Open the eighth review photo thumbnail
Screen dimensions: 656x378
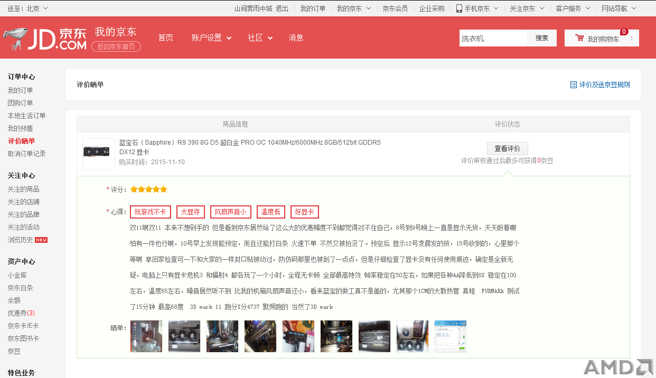[413, 336]
